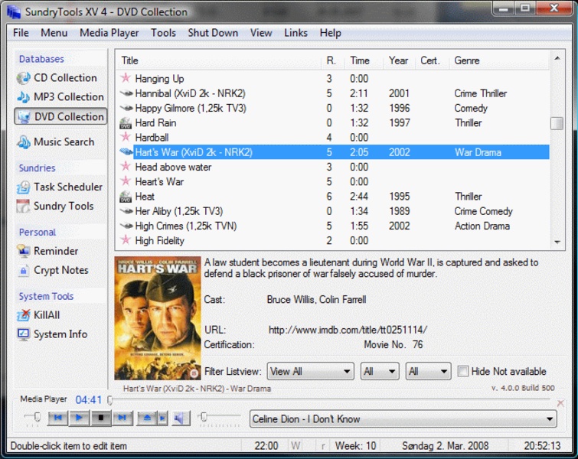
Task: Open the File menu
Action: [x=21, y=33]
